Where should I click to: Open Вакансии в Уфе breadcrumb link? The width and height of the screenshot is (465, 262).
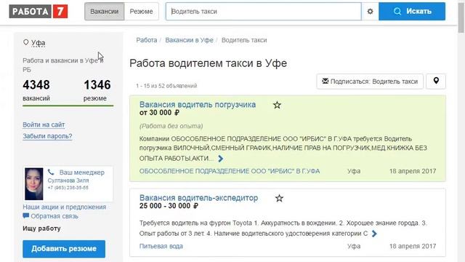[x=189, y=40]
